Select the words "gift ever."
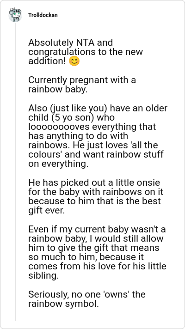 (47, 211)
